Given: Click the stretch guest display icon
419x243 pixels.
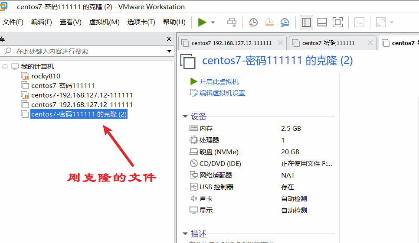Looking at the screenshot, I should click(381, 23).
